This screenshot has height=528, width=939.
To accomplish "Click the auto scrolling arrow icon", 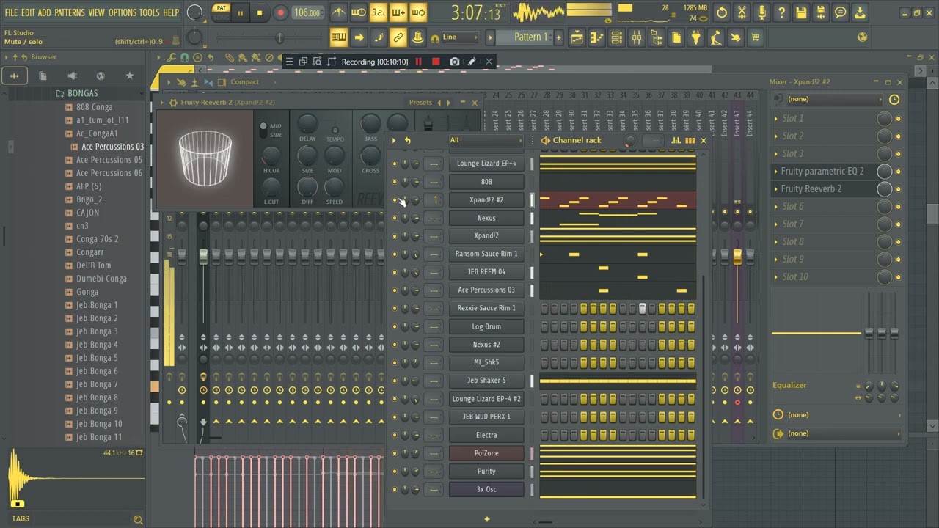I will [358, 37].
